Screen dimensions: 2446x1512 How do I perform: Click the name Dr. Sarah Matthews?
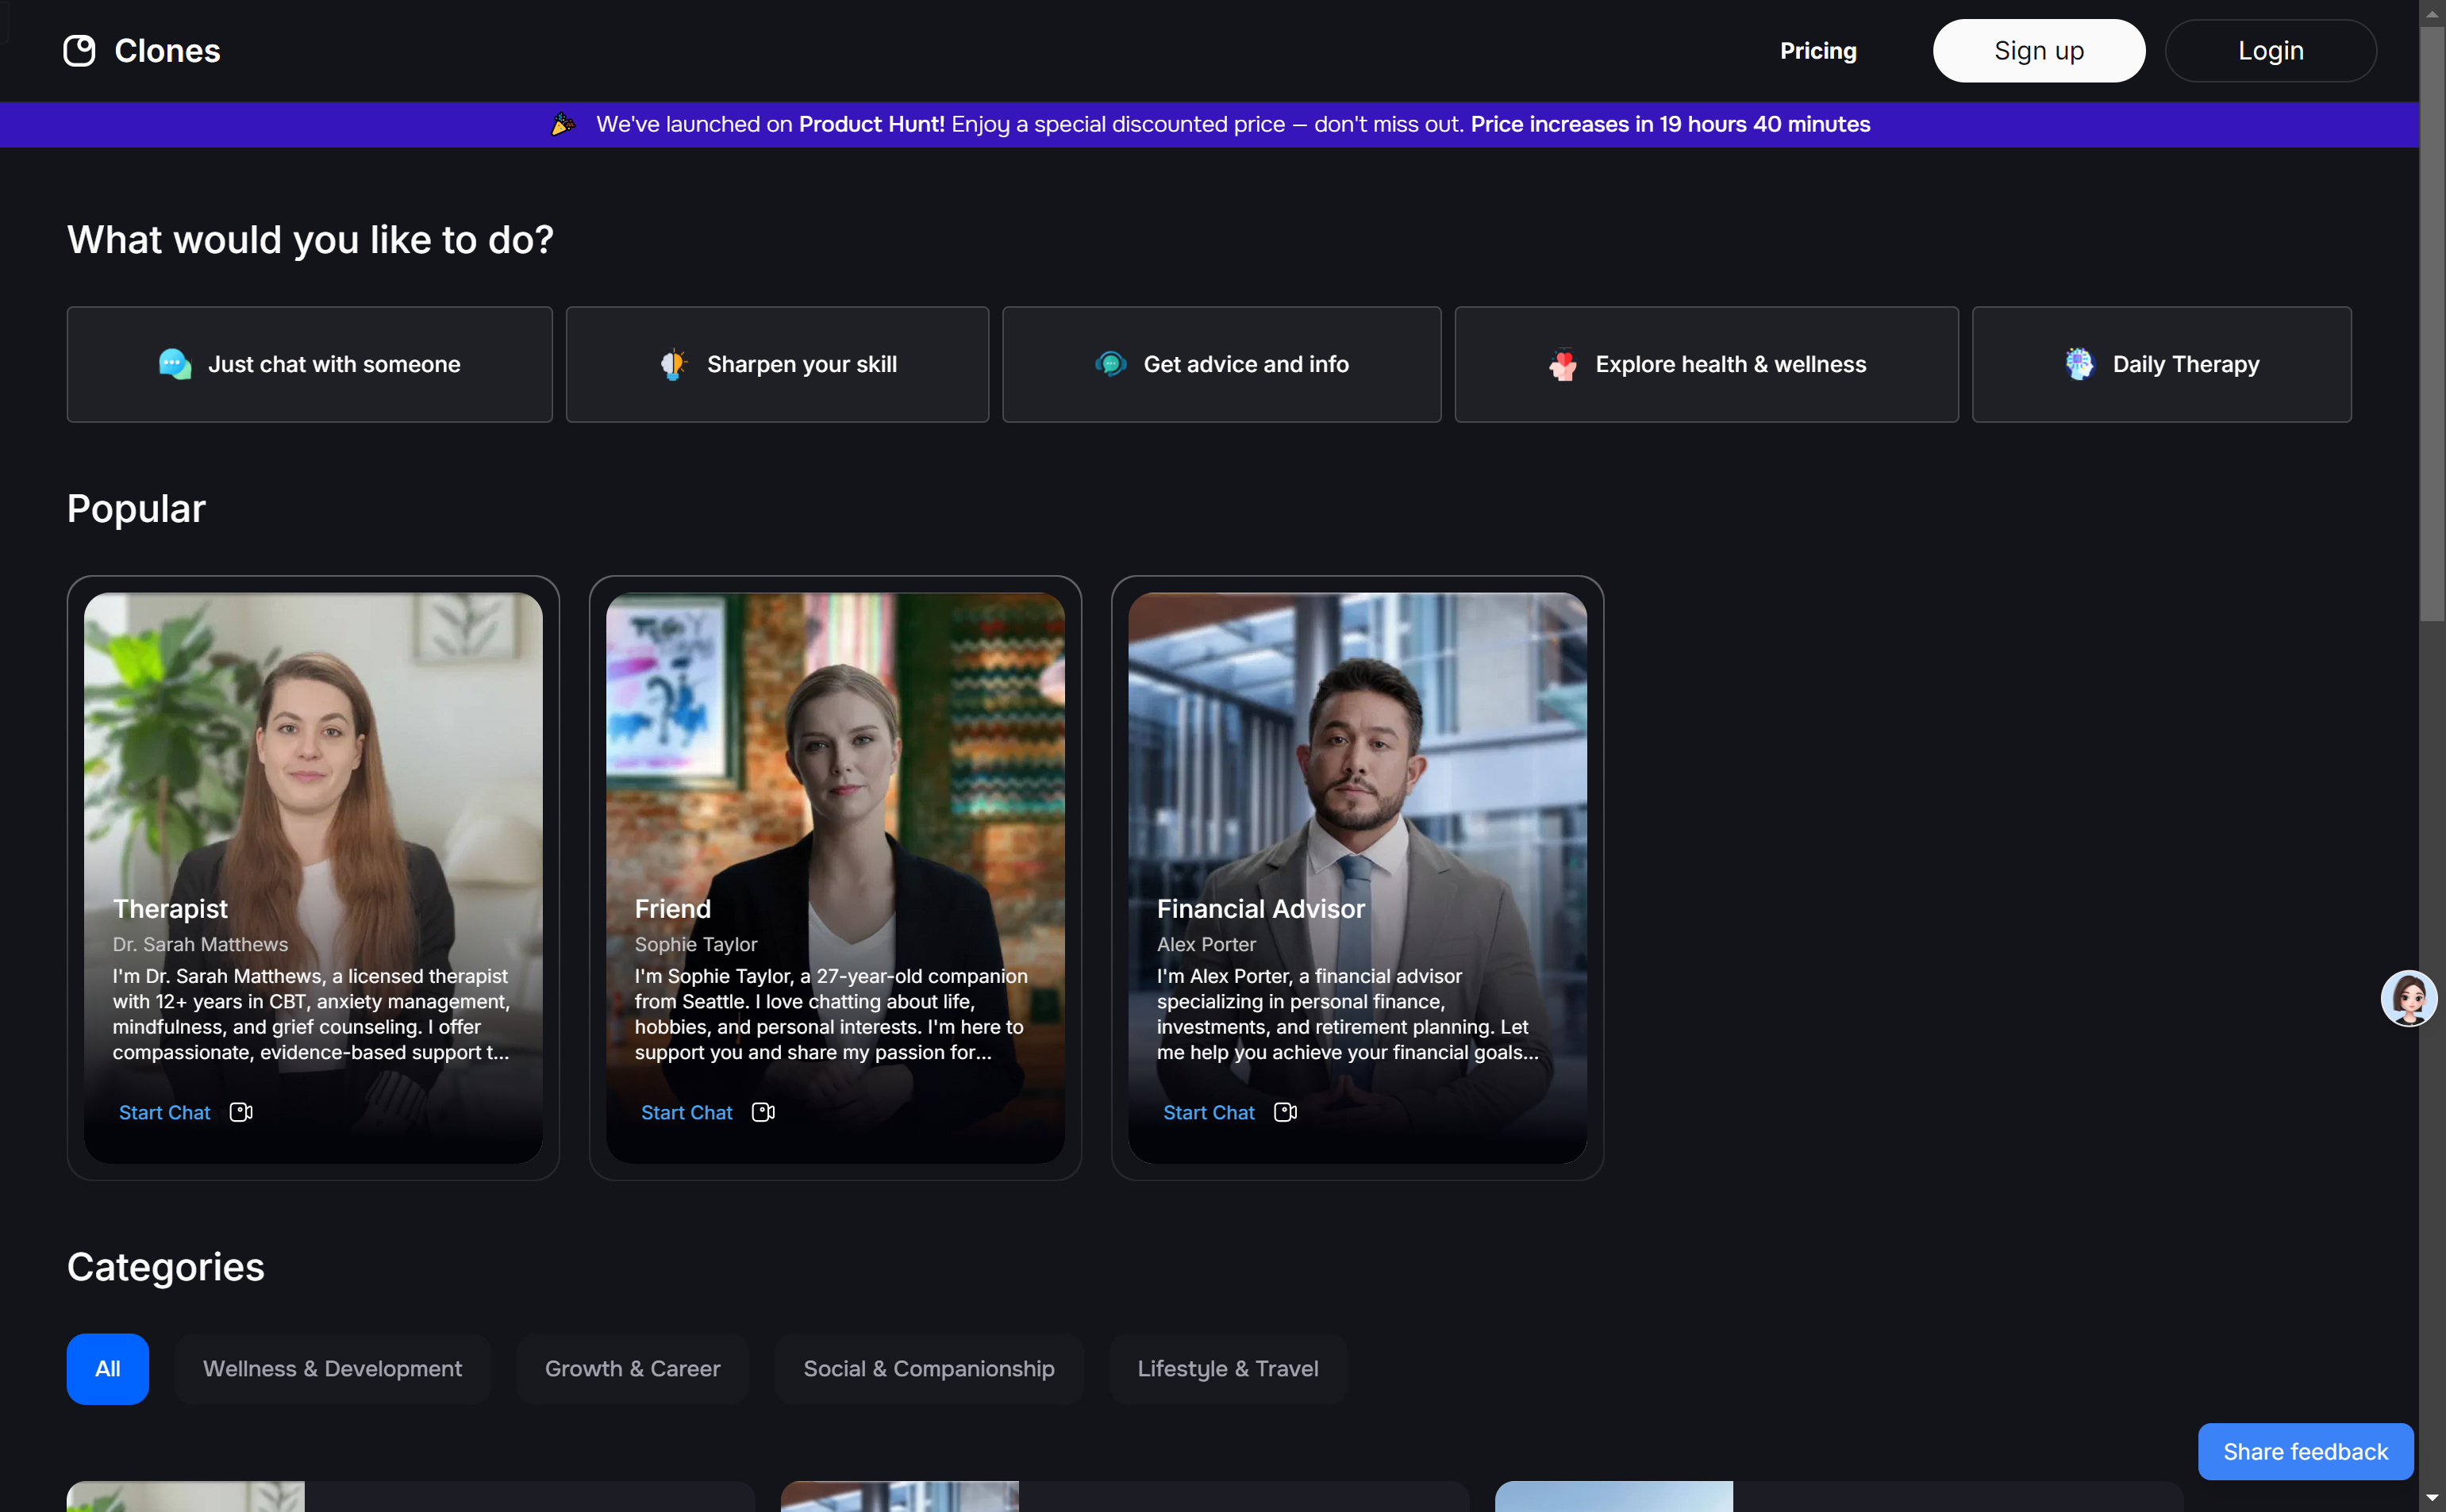pos(200,944)
